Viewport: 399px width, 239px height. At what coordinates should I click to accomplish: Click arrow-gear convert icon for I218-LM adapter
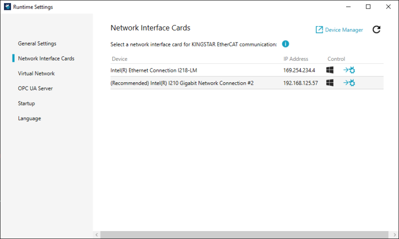(x=349, y=70)
